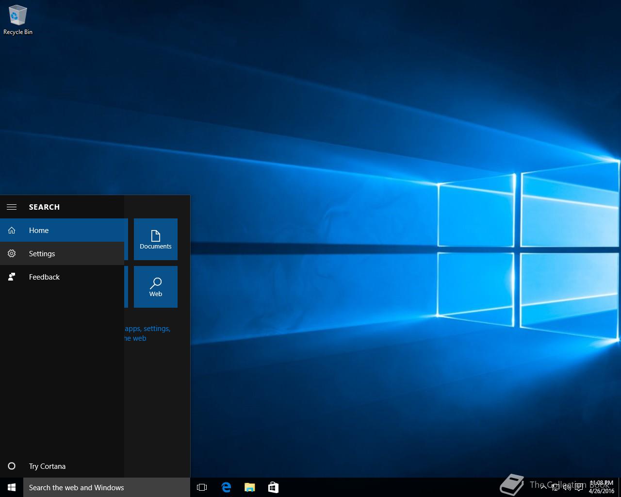Show hidden system tray icons
Image resolution: width=621 pixels, height=497 pixels.
(544, 487)
